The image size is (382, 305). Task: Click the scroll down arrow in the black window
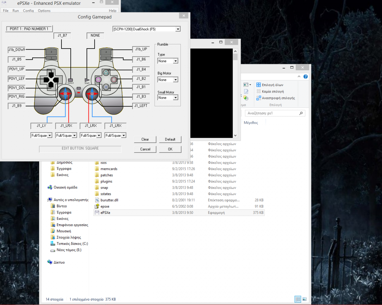pos(236,135)
